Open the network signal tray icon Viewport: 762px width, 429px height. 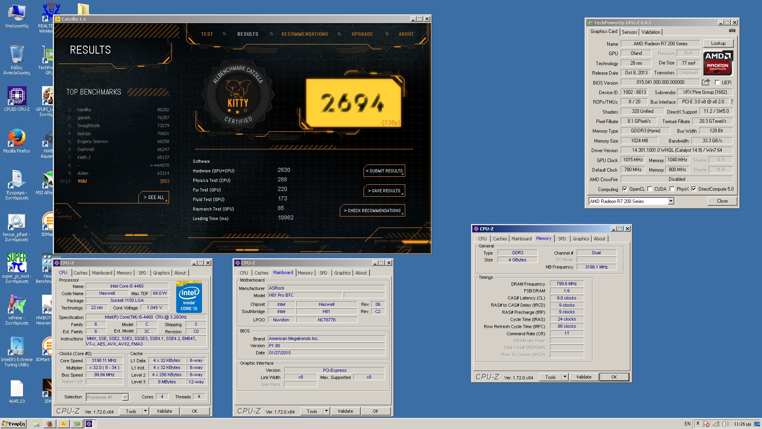pos(716,424)
